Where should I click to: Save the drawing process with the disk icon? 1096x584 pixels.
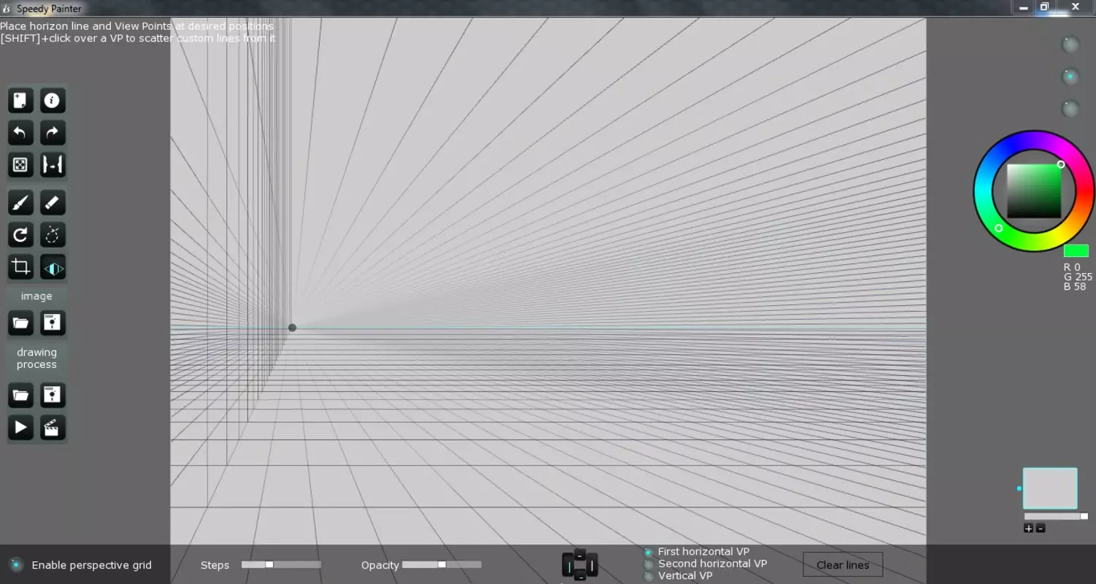(x=52, y=396)
